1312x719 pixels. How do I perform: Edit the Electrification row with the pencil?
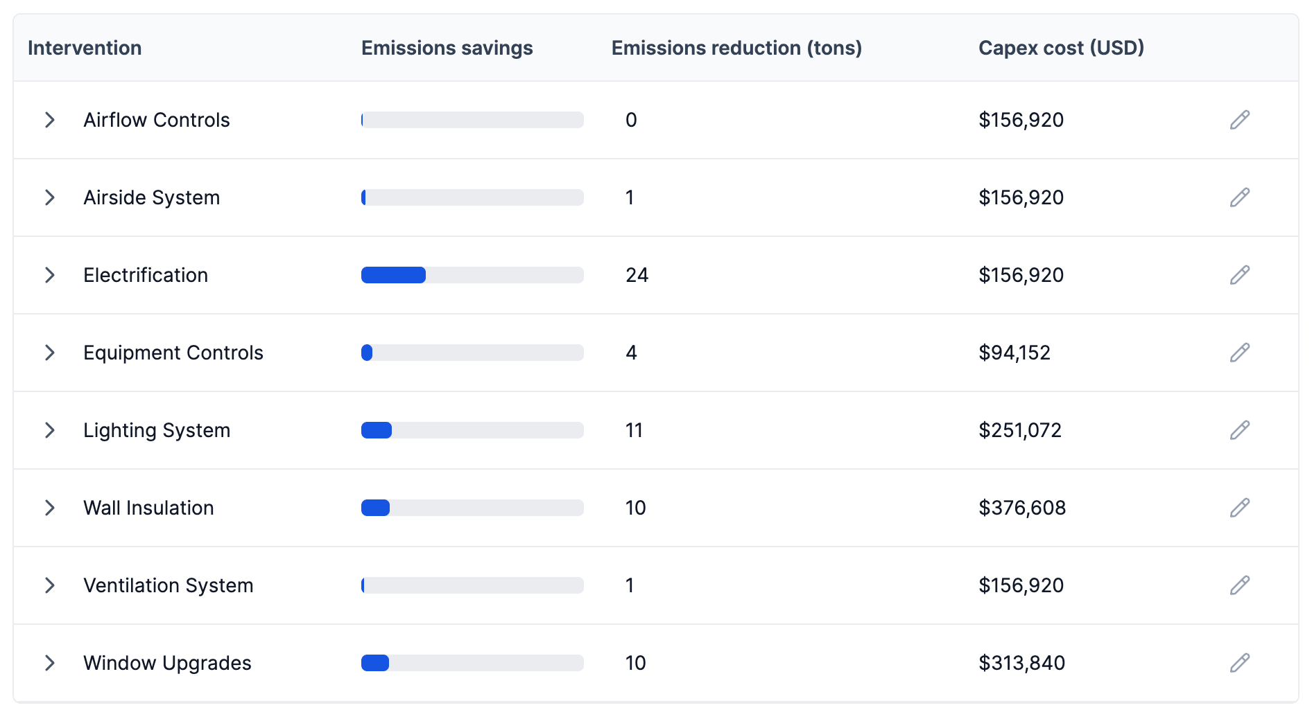click(x=1239, y=275)
